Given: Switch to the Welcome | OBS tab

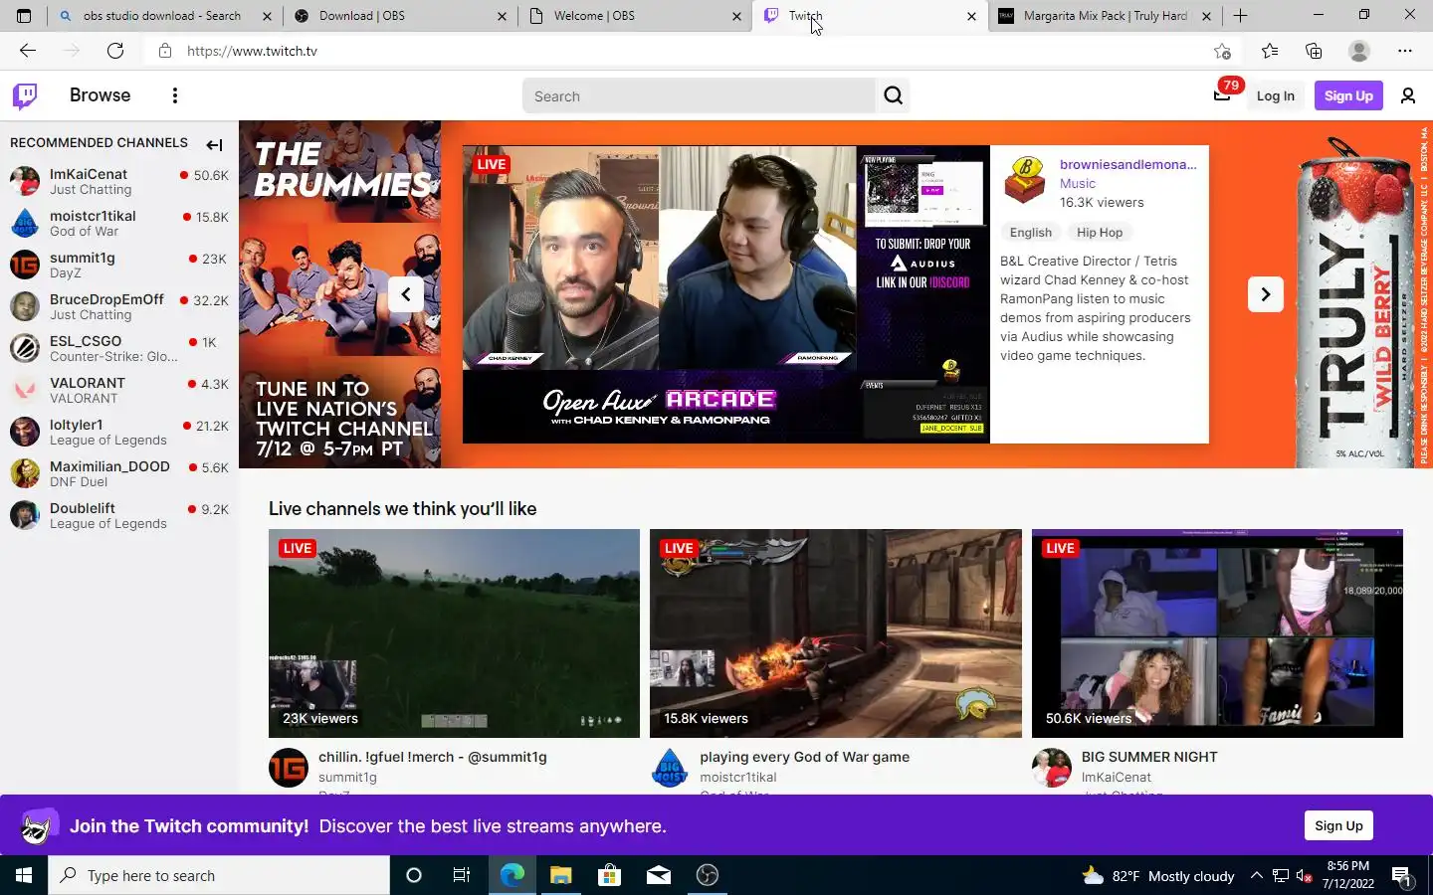Looking at the screenshot, I should (634, 16).
